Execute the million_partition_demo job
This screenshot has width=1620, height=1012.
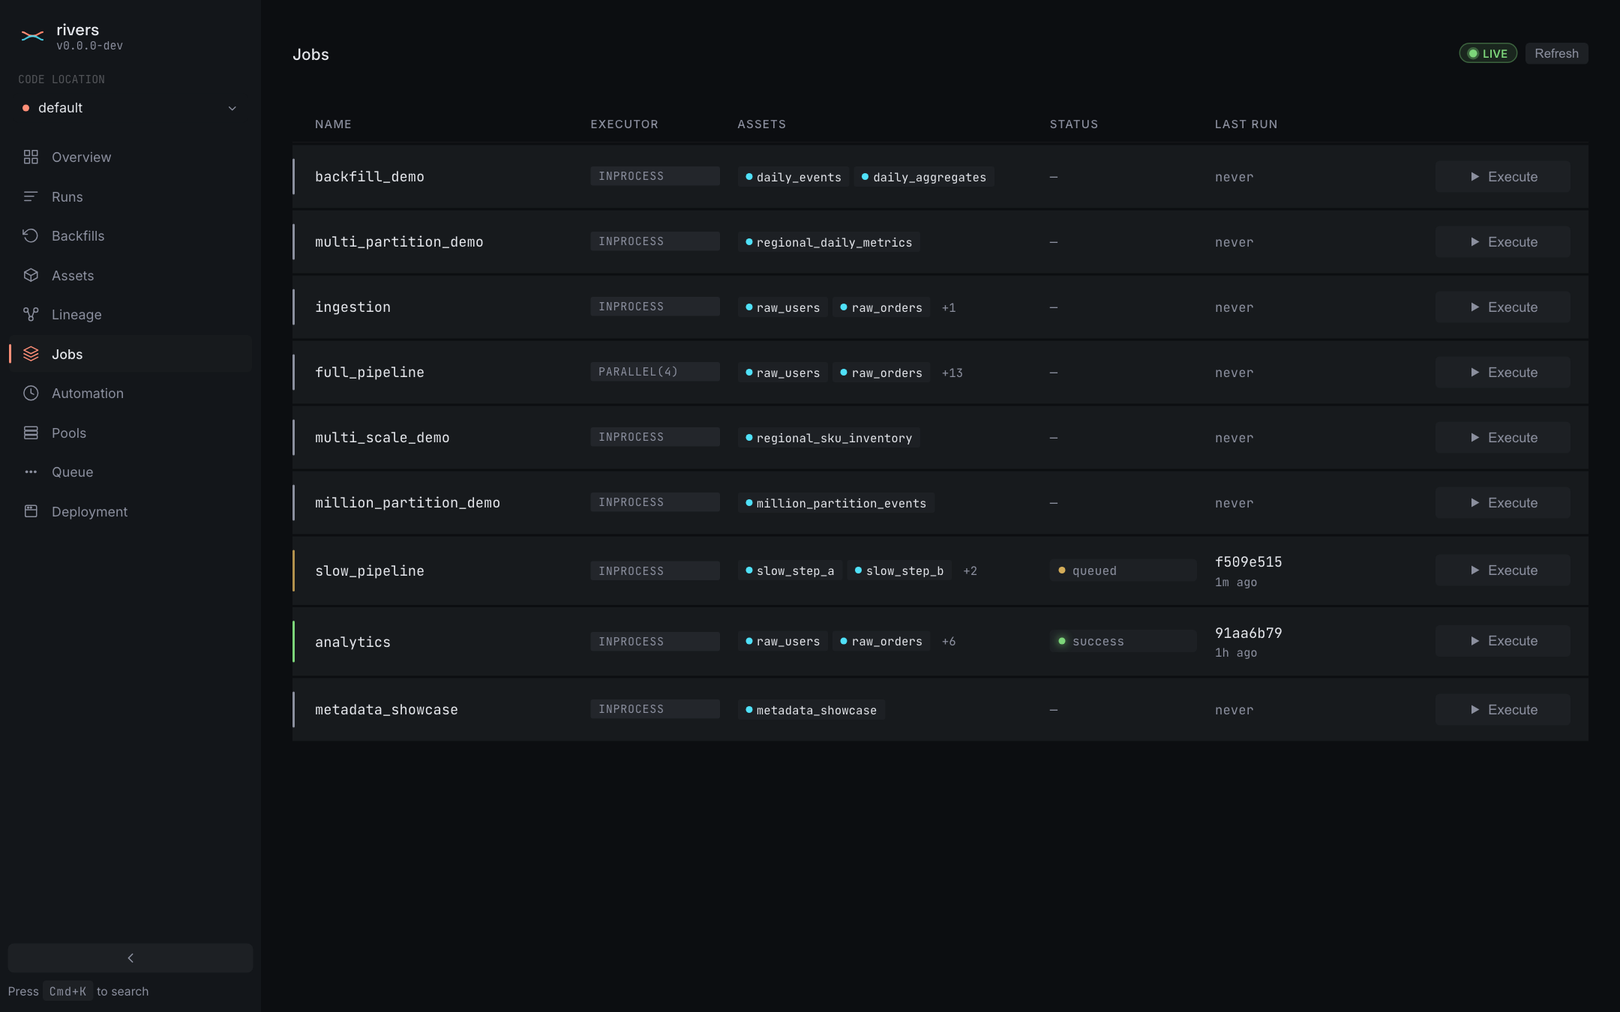tap(1502, 503)
